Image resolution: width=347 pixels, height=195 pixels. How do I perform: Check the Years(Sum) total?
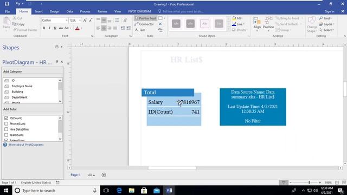tap(6, 135)
